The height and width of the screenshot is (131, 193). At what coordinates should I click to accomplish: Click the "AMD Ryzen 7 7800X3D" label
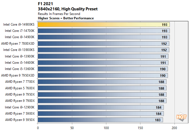(x=18, y=44)
